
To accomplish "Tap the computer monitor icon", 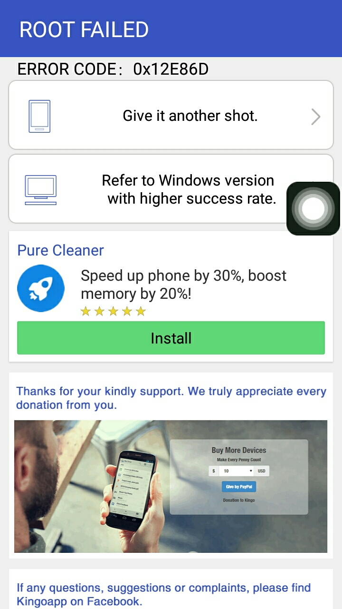I will 41,190.
